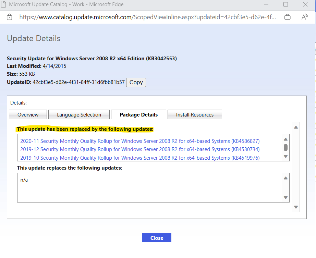This screenshot has width=316, height=258.
Task: Click the lock site information icon
Action: 9,17
